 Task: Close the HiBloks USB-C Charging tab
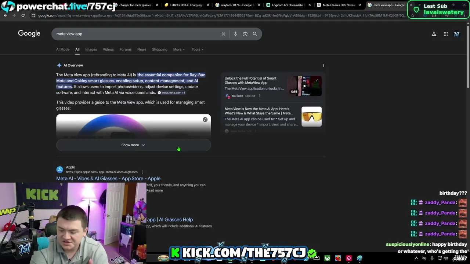pos(208,5)
